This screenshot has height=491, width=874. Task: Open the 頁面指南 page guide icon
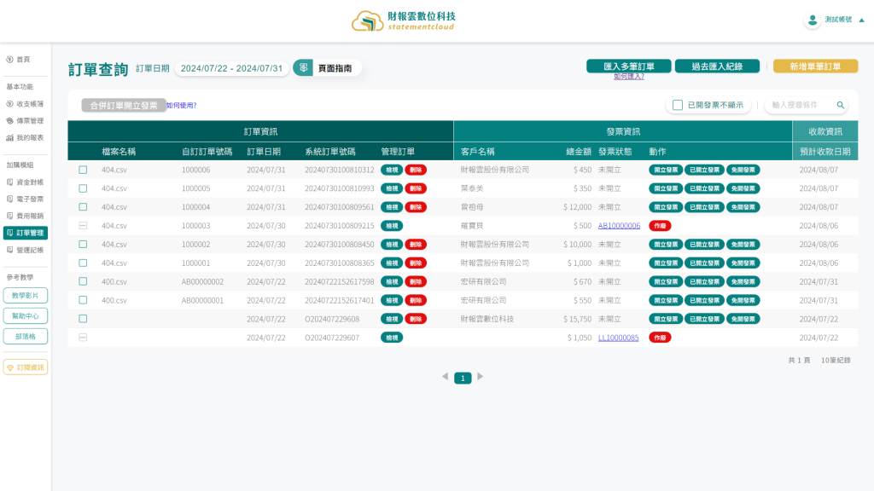303,68
